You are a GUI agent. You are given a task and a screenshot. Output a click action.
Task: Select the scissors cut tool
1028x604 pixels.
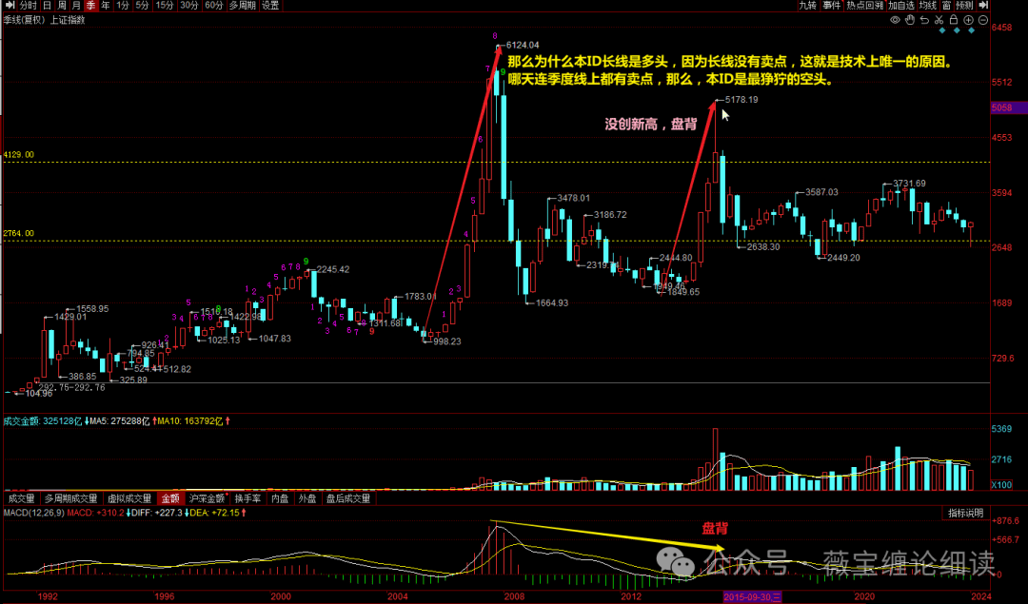click(939, 20)
